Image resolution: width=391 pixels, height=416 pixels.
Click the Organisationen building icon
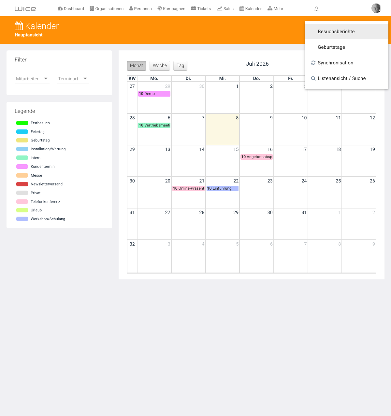click(92, 8)
